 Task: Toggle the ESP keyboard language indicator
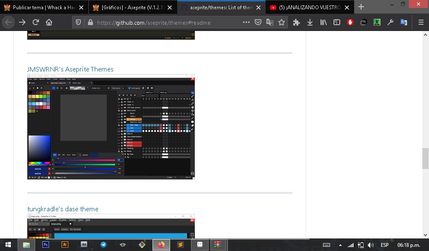(384, 245)
